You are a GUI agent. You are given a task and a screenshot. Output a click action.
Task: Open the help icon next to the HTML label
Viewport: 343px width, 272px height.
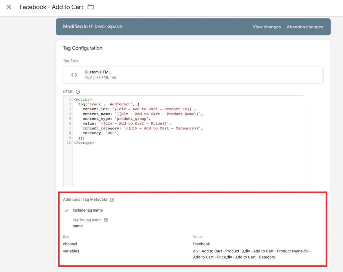pyautogui.click(x=78, y=92)
